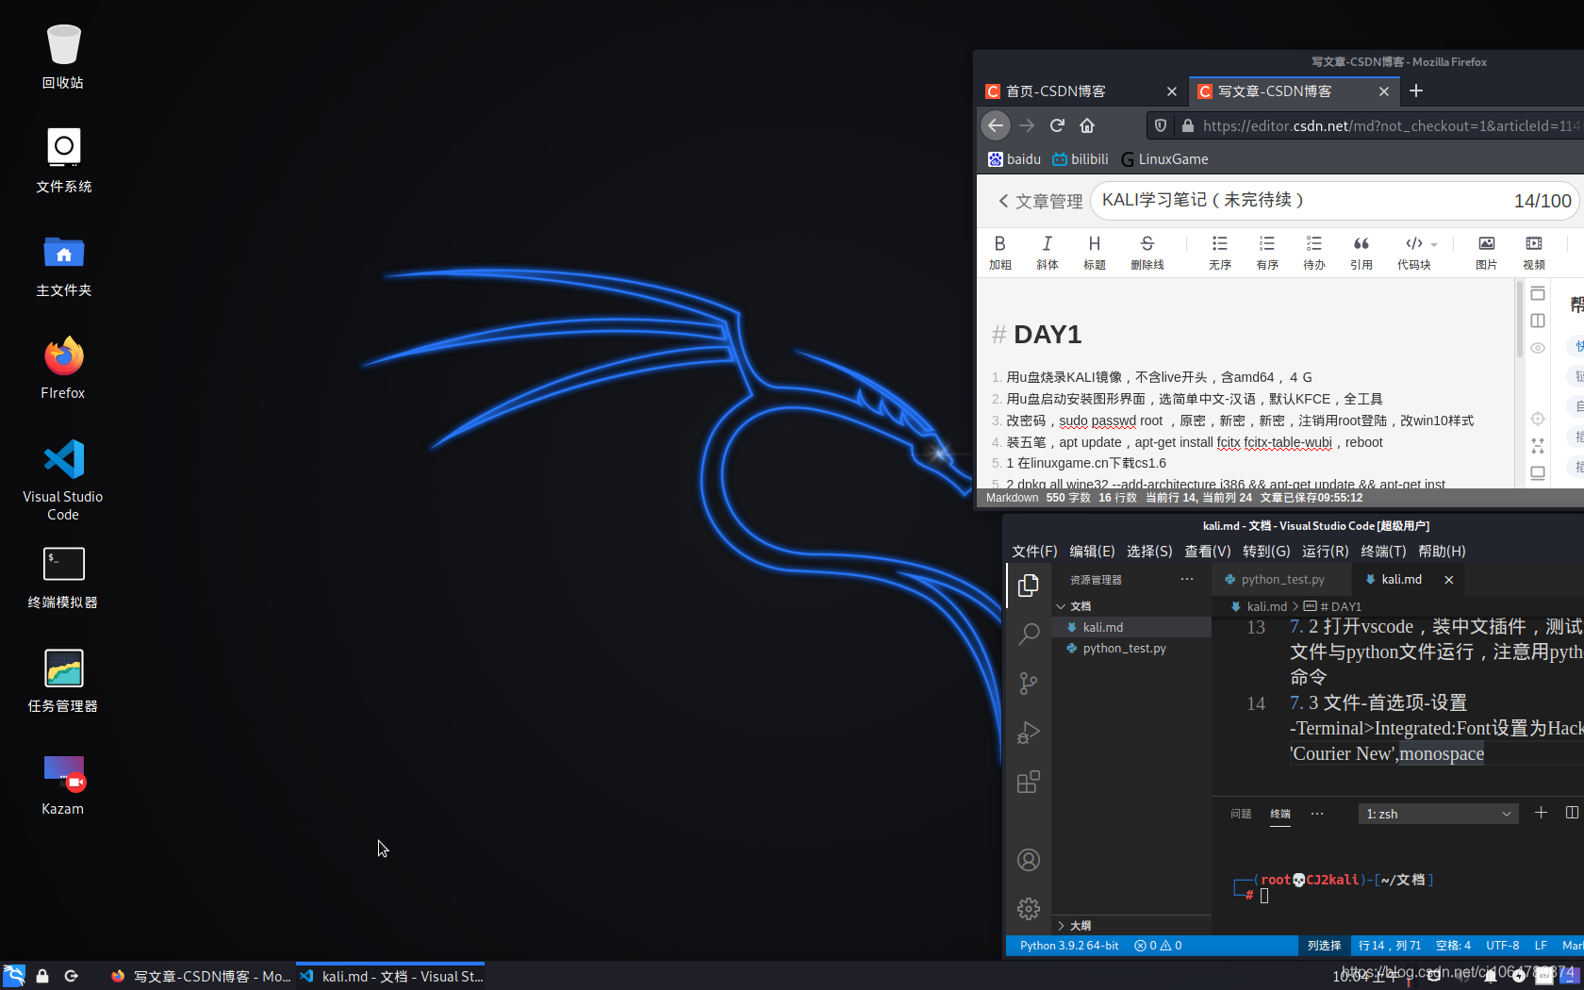This screenshot has height=990, width=1584.
Task: Open VS Code Explorer view
Action: tap(1029, 586)
